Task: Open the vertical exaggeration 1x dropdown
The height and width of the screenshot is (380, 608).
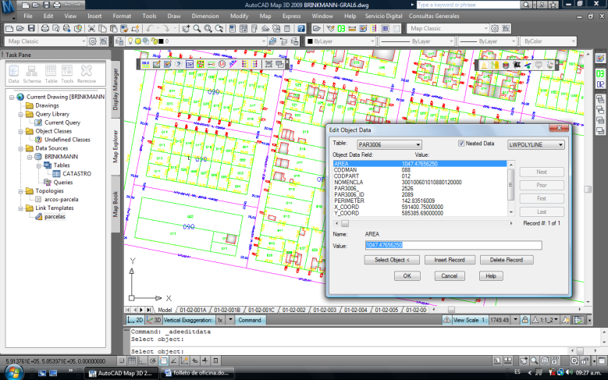Action: click(230, 320)
